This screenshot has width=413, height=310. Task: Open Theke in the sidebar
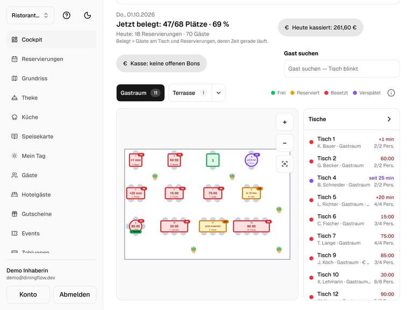tap(52, 98)
